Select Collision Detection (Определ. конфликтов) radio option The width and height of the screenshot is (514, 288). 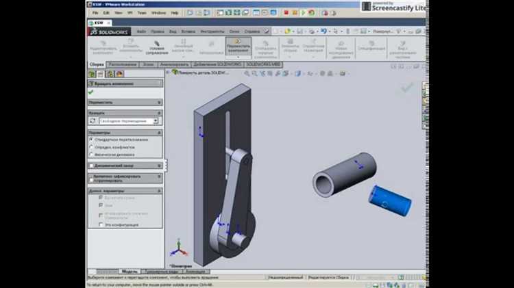tap(91, 147)
